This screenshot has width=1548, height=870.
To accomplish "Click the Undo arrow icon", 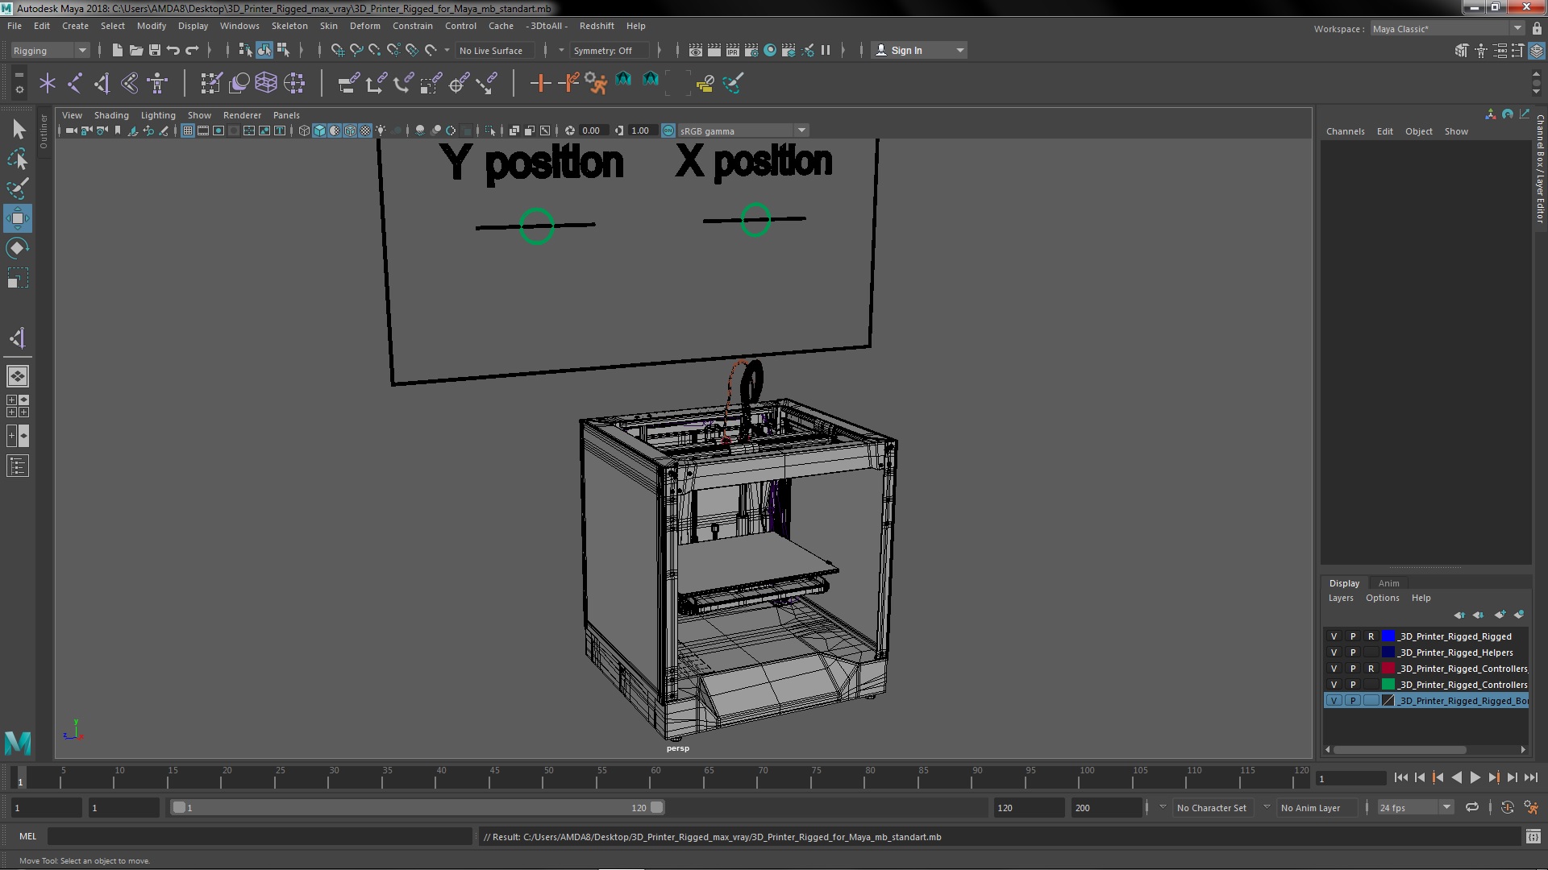I will [173, 50].
